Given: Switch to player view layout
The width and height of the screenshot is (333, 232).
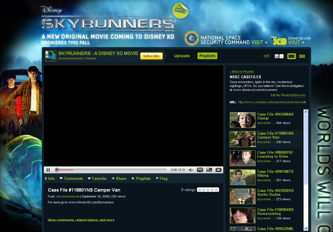Looking at the screenshot, I should [x=291, y=56].
